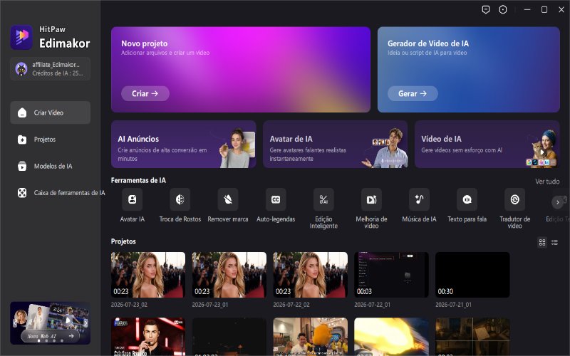Launch the Música de IA tool
Image resolution: width=570 pixels, height=356 pixels.
(x=419, y=199)
